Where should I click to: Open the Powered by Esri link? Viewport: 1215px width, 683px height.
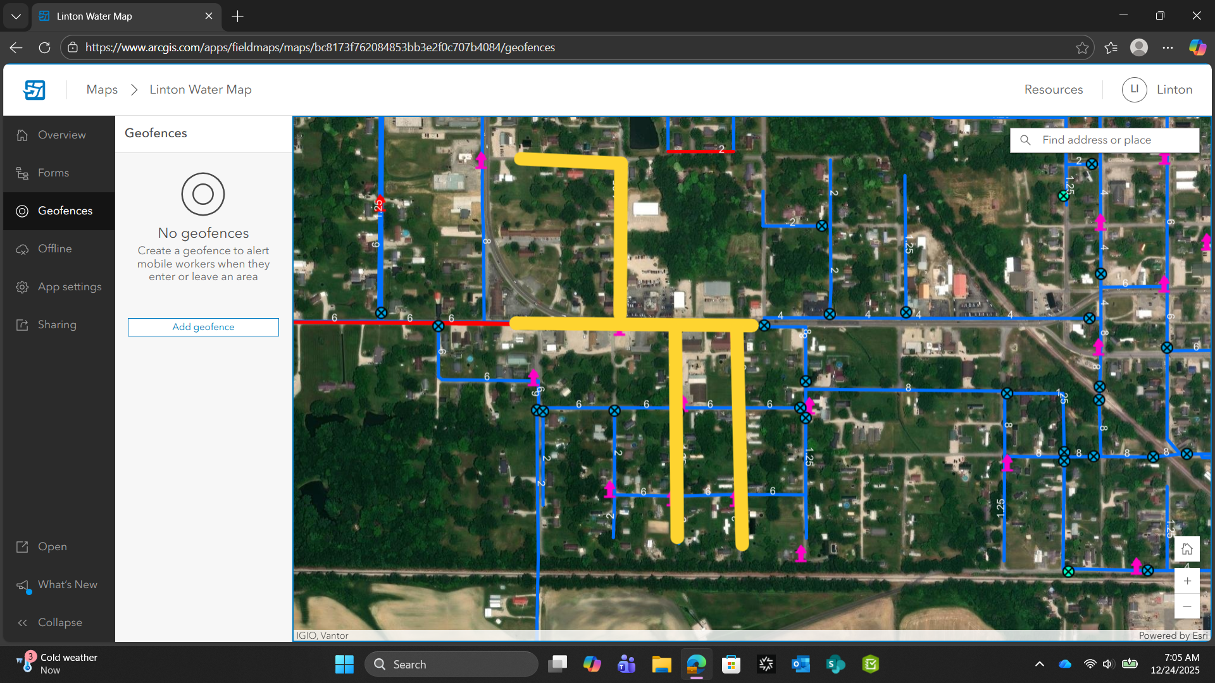pyautogui.click(x=1173, y=635)
